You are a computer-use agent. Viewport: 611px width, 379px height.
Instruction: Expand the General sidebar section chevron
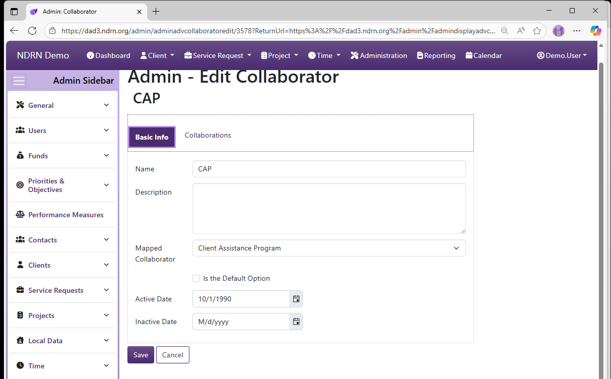click(106, 105)
